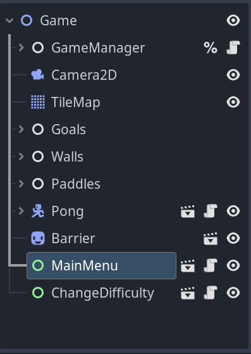Viewport: 251px width, 354px height.
Task: Expand the Paddles node
Action: pyautogui.click(x=21, y=184)
